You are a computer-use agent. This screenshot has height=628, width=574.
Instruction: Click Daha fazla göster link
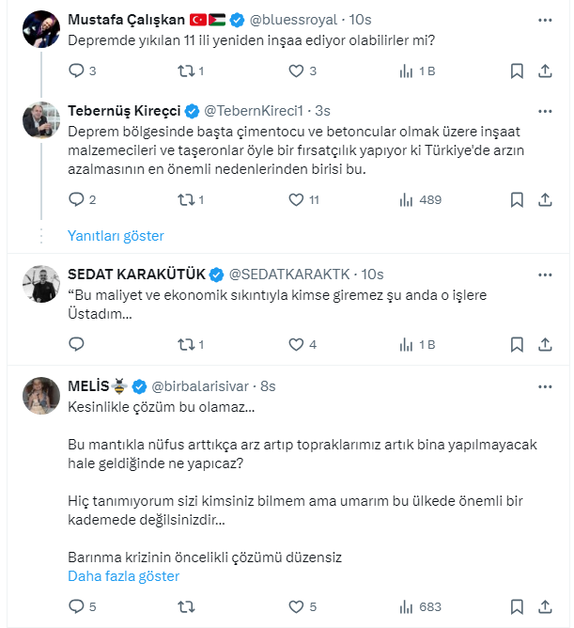(x=123, y=576)
